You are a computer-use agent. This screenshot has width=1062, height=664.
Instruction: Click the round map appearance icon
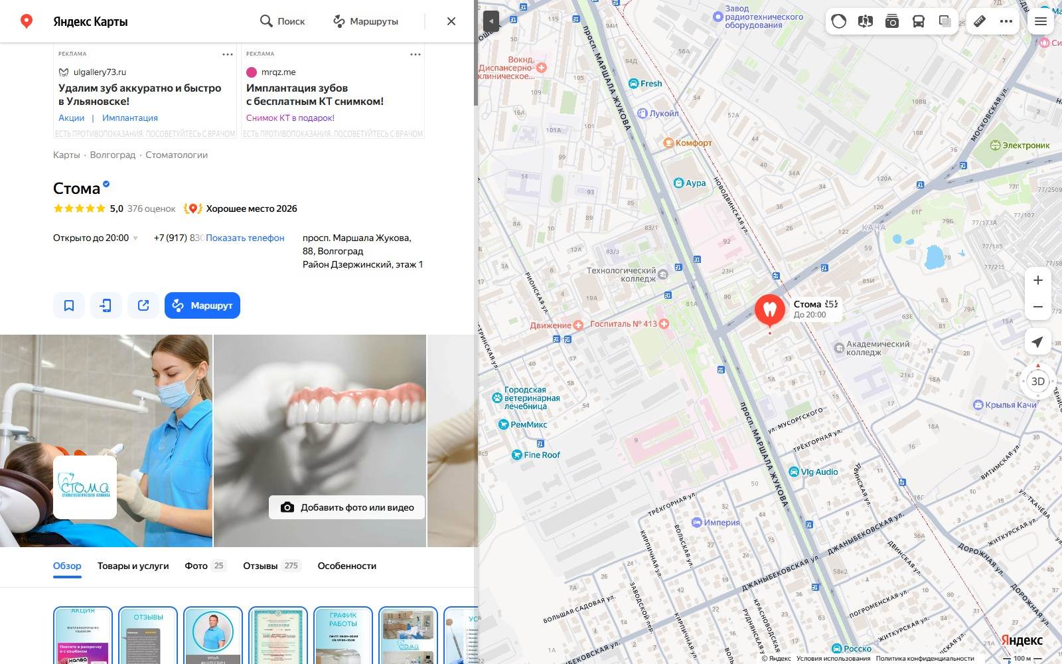839,21
